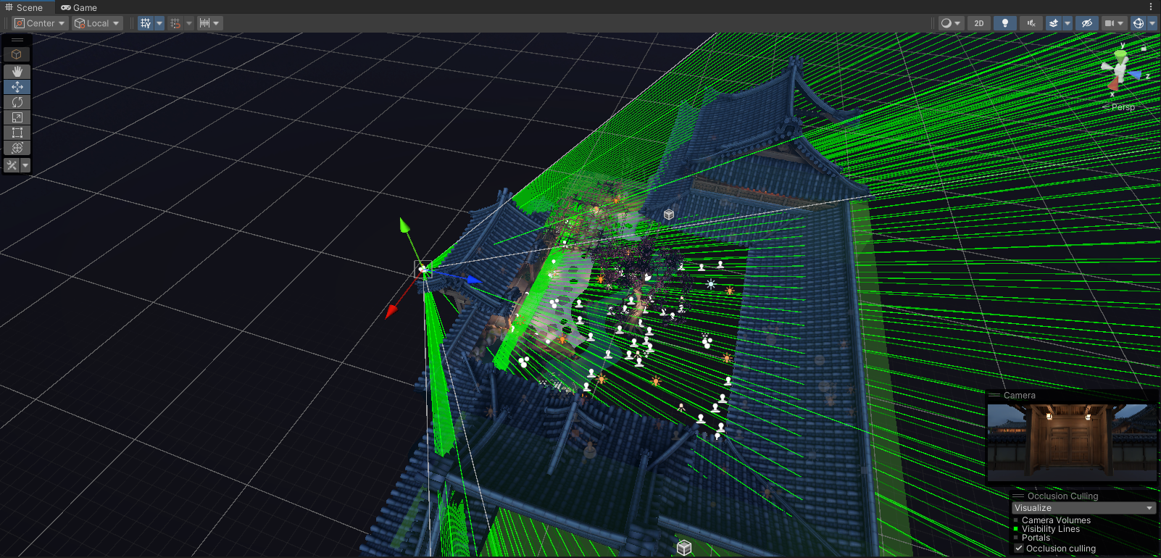Toggle scene audio mute button
The width and height of the screenshot is (1161, 558).
point(1031,23)
